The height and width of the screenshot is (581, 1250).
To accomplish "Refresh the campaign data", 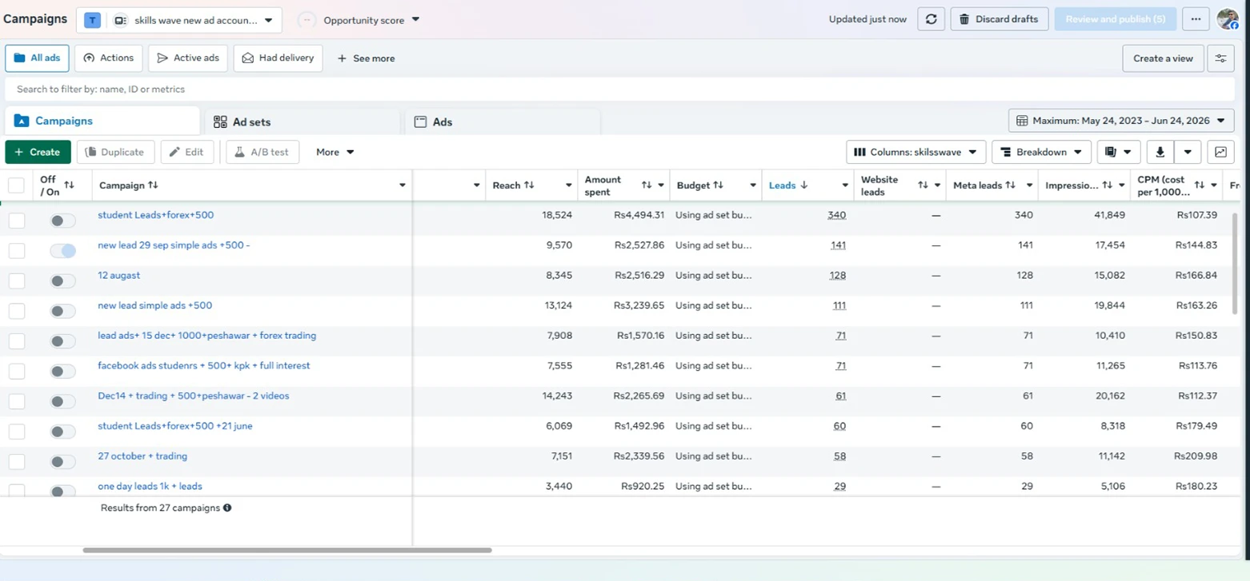I will pyautogui.click(x=931, y=19).
